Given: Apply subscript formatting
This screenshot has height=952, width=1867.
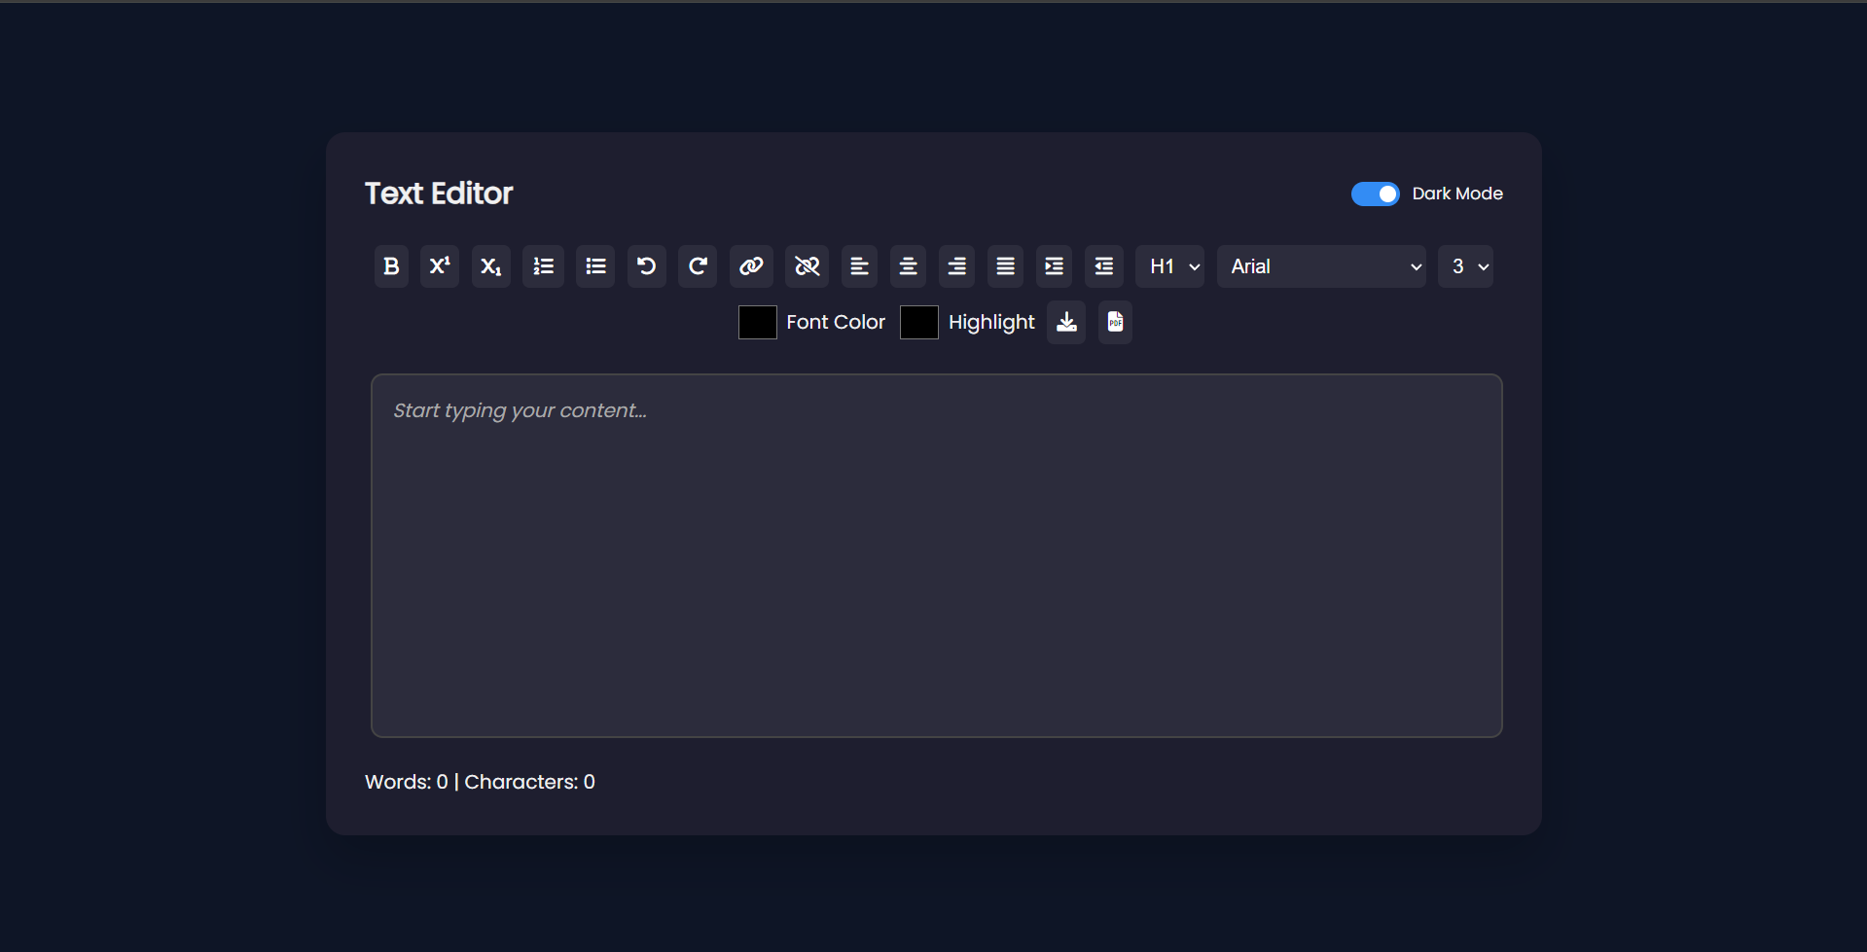Looking at the screenshot, I should [x=491, y=266].
